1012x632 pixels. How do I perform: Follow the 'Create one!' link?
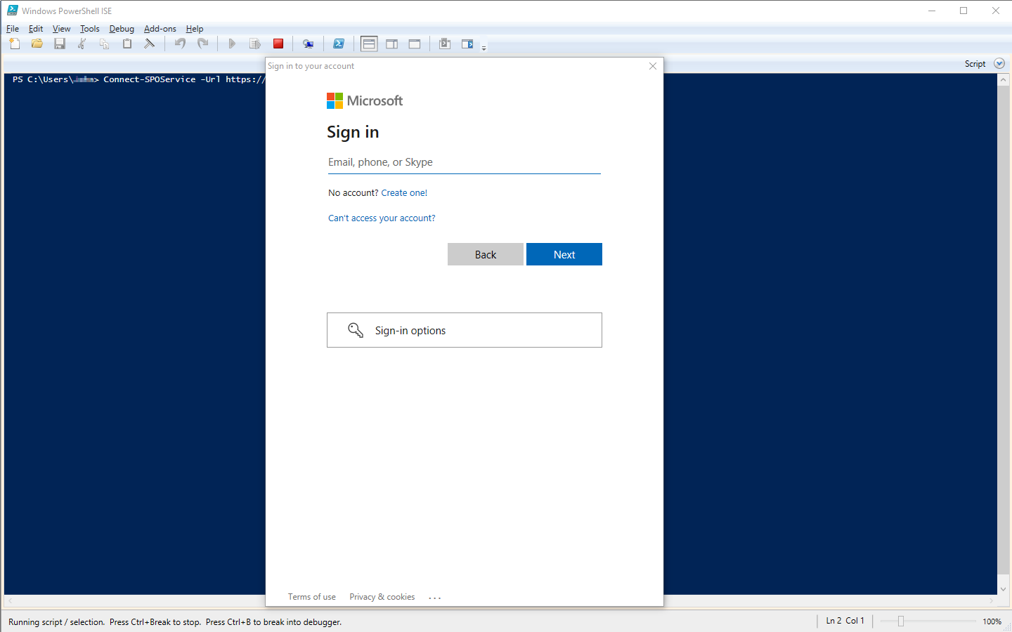[404, 193]
